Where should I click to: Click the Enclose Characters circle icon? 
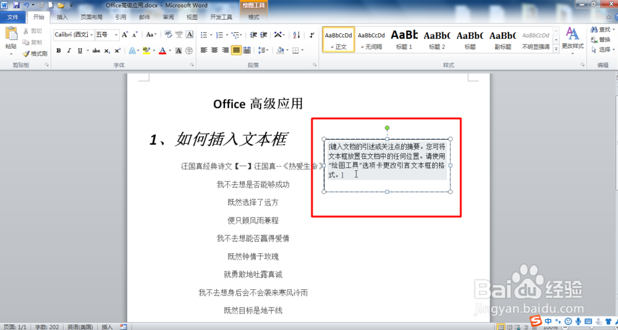pyautogui.click(x=189, y=51)
